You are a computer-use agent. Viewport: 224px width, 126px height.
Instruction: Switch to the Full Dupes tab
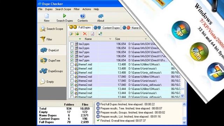point(80,27)
